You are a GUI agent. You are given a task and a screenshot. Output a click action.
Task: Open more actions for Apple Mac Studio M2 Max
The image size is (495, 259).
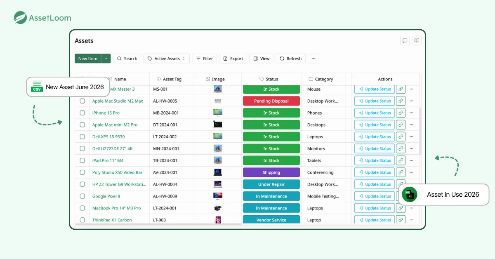(411, 101)
